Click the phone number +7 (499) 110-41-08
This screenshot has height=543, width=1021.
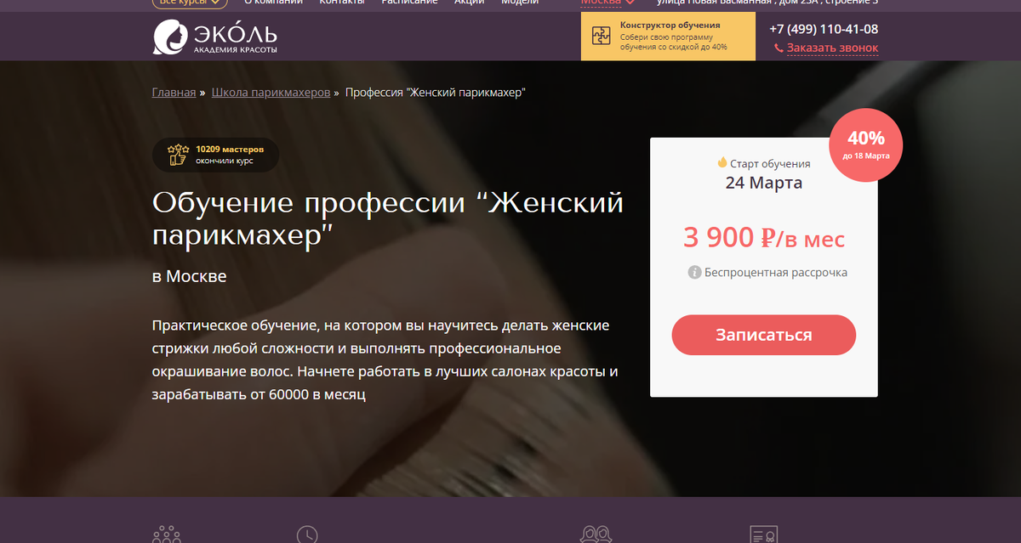[x=824, y=28]
